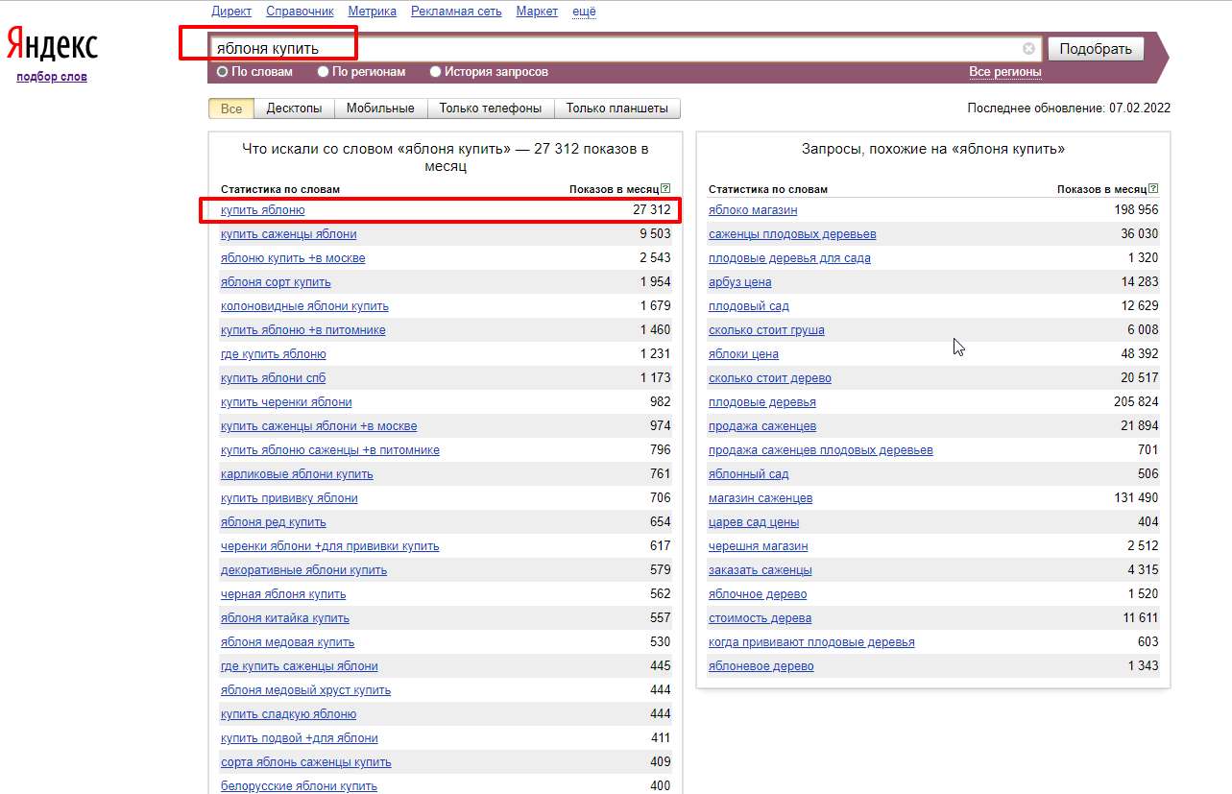Select the По регионам radio button
This screenshot has height=794, width=1232.
pos(324,72)
